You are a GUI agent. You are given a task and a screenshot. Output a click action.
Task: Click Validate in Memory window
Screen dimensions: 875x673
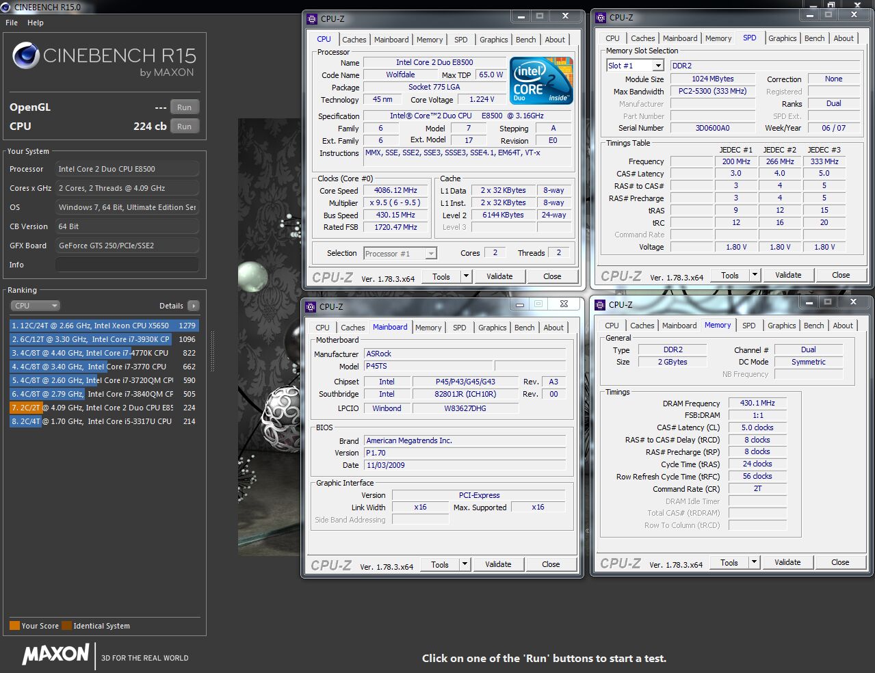787,562
